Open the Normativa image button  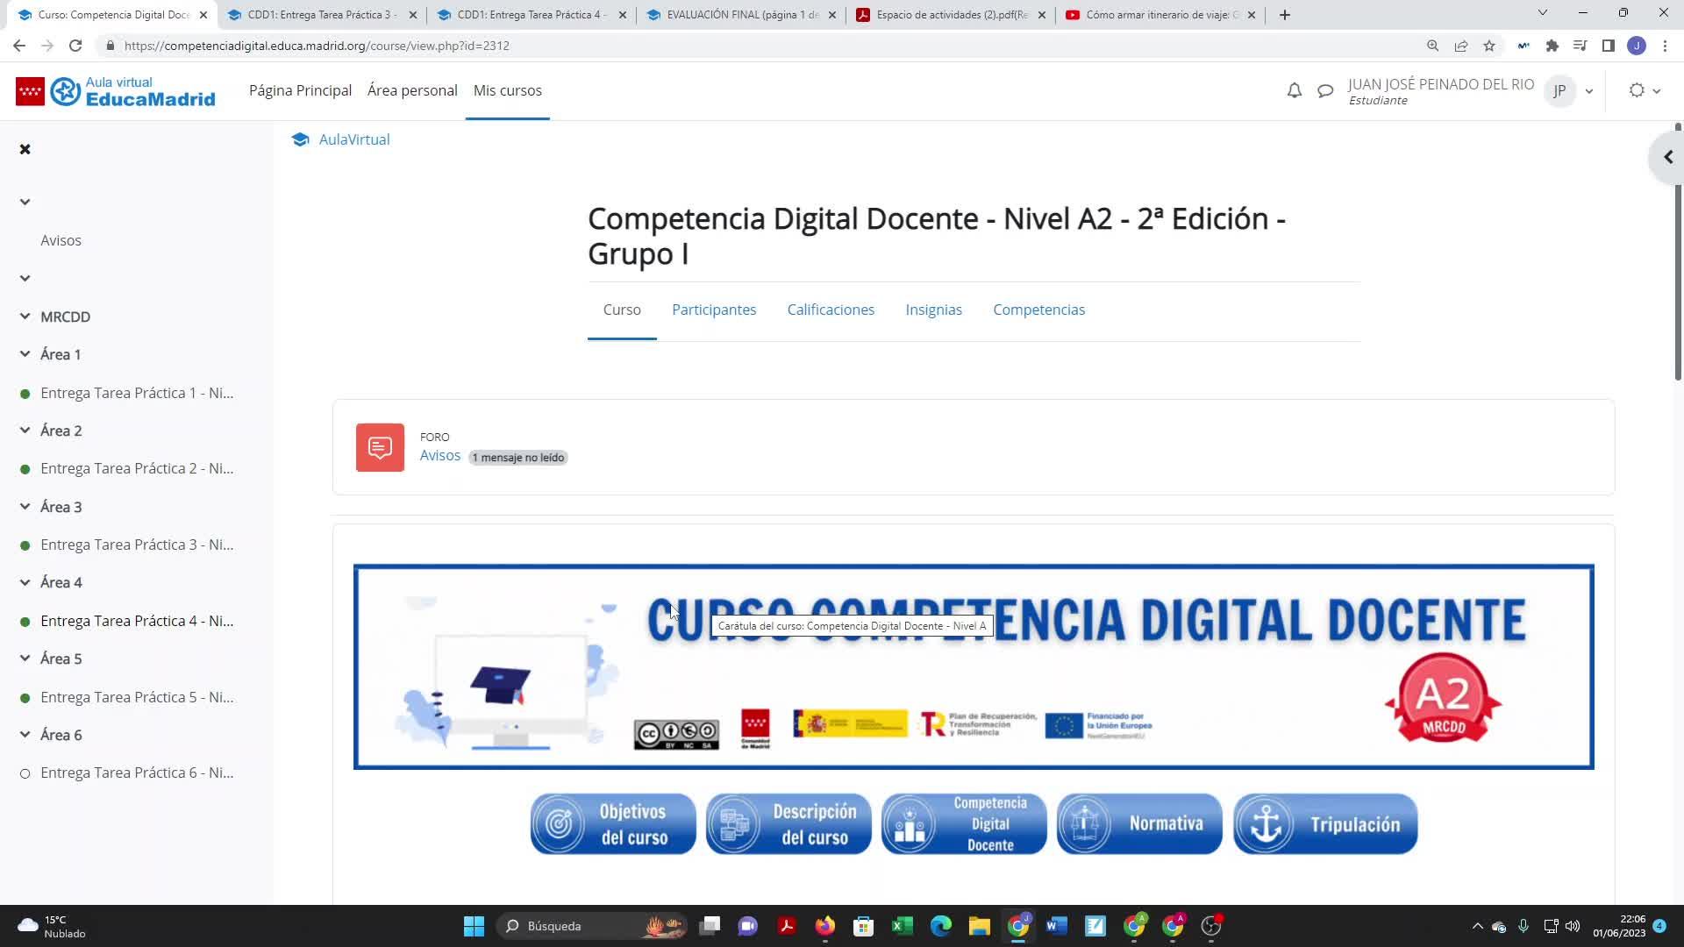[1138, 824]
